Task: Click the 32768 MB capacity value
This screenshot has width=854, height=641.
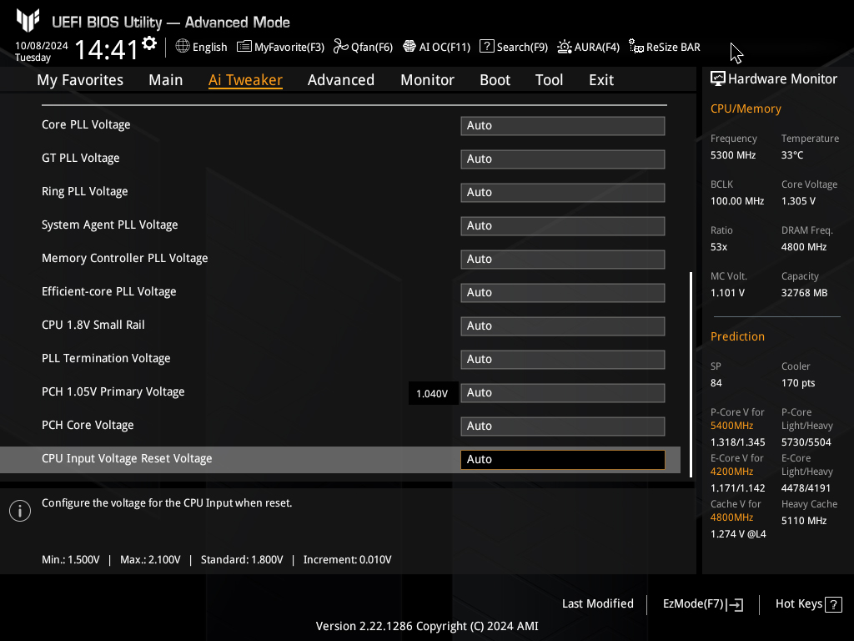Action: tap(805, 293)
